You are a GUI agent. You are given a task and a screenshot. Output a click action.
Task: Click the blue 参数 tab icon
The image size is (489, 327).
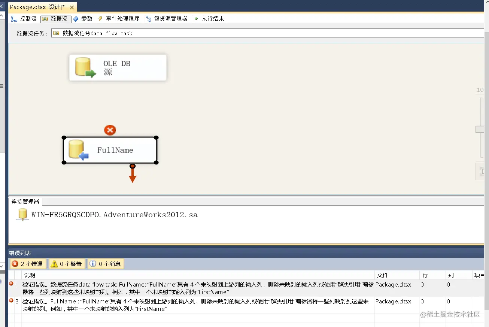point(76,19)
